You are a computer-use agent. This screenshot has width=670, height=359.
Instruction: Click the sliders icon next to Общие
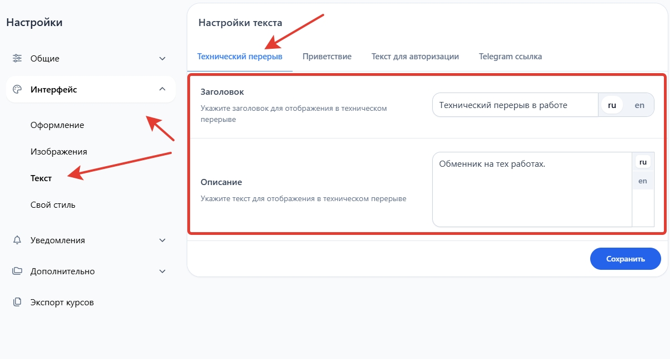coord(17,58)
